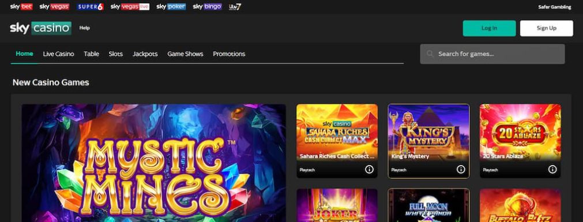The width and height of the screenshot is (583, 222).
Task: Show info for 20 Stars Ablaze
Action: tap(552, 169)
